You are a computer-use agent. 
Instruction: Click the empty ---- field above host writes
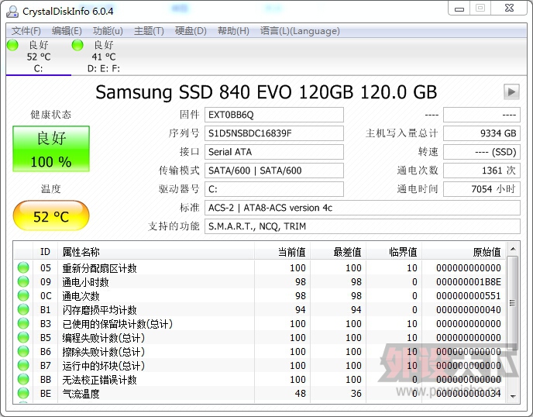[482, 115]
